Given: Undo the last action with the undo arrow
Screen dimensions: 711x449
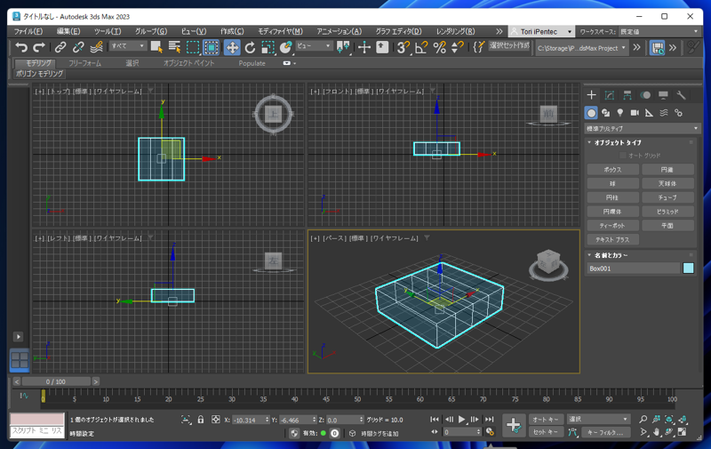Looking at the screenshot, I should [20, 47].
